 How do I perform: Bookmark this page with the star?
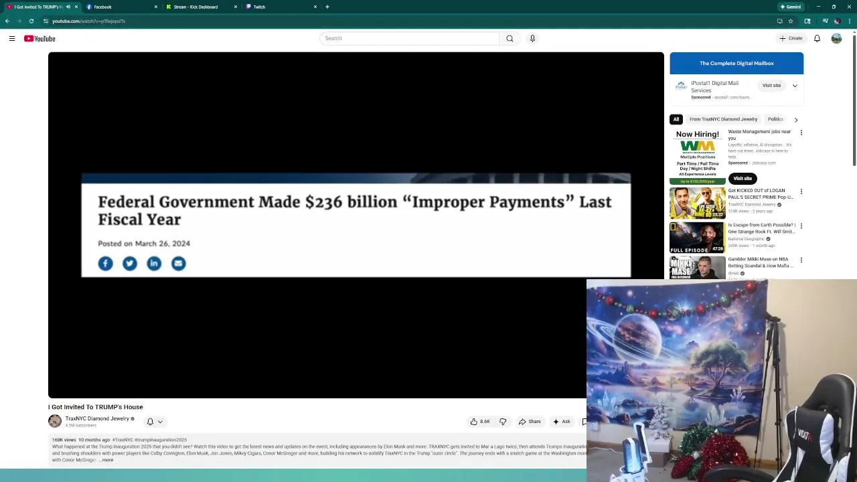[791, 21]
